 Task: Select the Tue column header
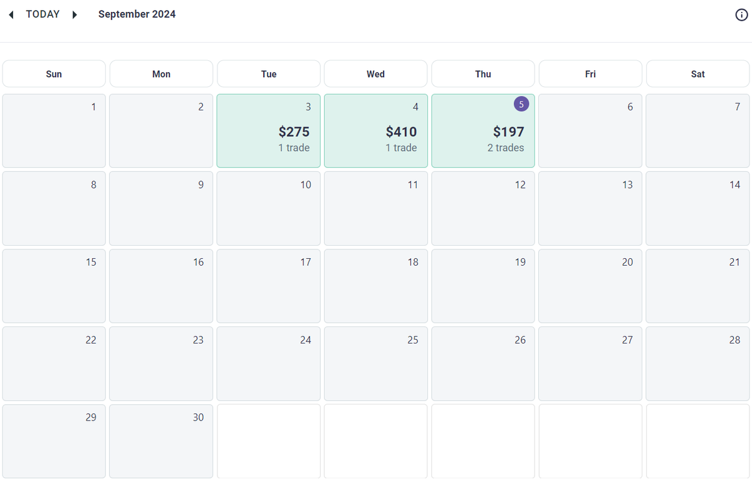[x=269, y=74]
